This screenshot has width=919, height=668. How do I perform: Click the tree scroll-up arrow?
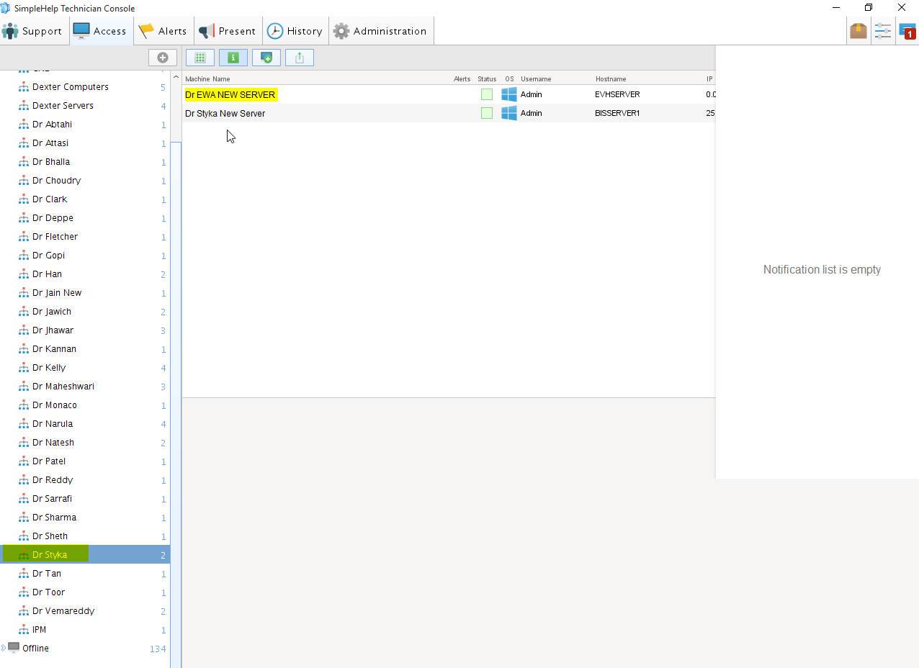tap(176, 76)
